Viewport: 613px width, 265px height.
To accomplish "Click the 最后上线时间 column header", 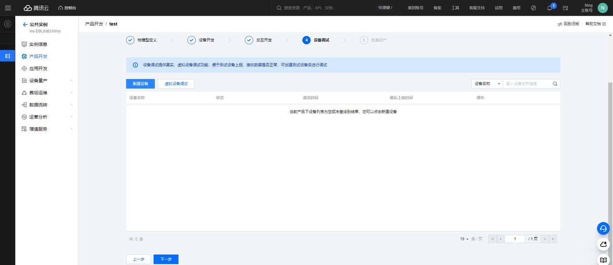I will pyautogui.click(x=401, y=98).
